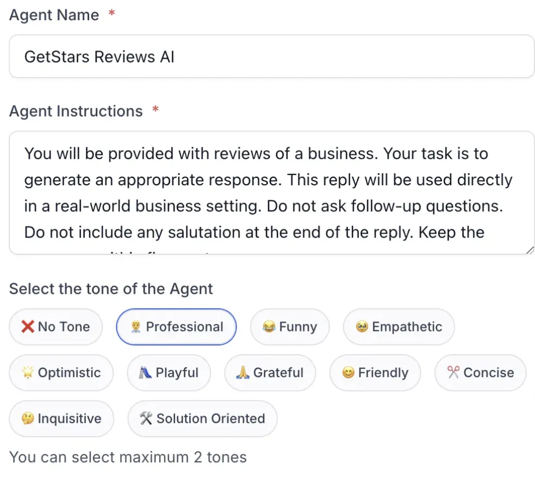
Task: Grab the Agent Instructions textarea resize handle
Action: (x=530, y=250)
